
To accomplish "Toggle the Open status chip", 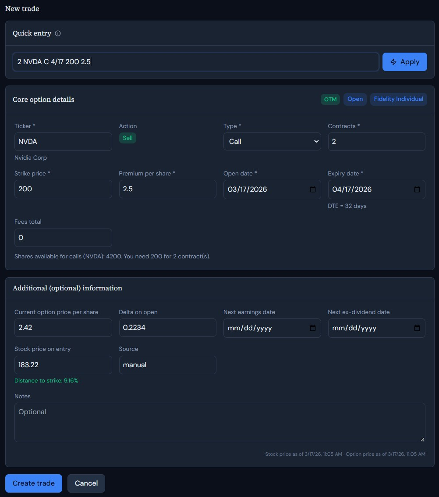I will point(355,99).
